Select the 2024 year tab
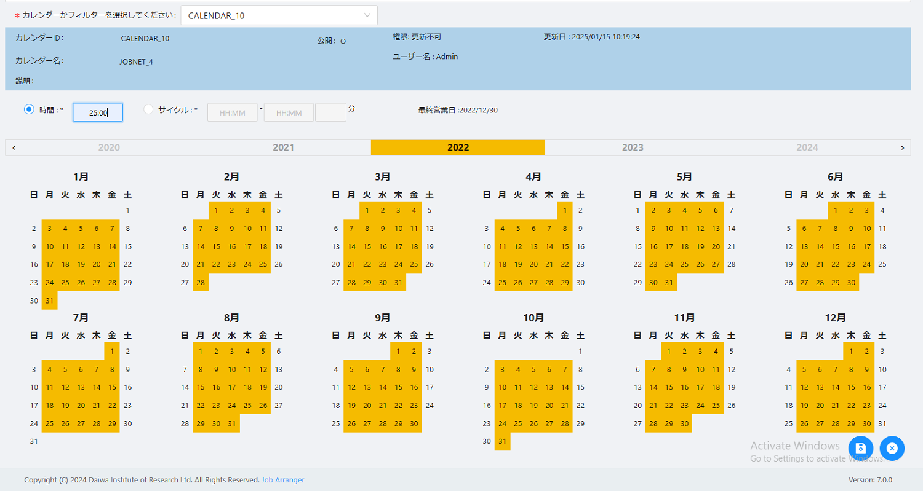Viewport: 923px width, 491px height. click(807, 147)
